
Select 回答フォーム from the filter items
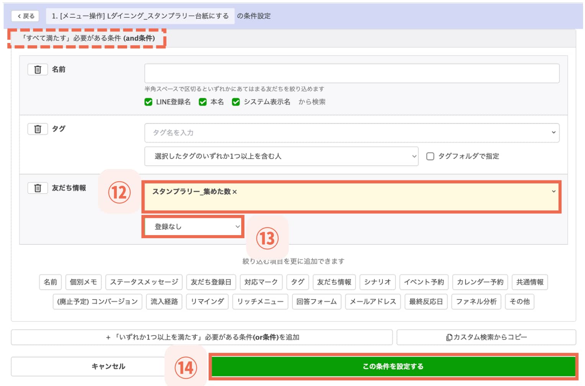coord(317,302)
